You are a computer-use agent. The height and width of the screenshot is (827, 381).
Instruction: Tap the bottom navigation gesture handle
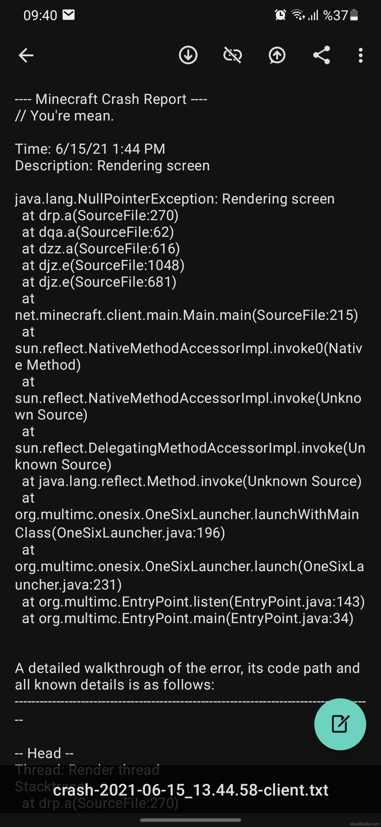pos(190,820)
